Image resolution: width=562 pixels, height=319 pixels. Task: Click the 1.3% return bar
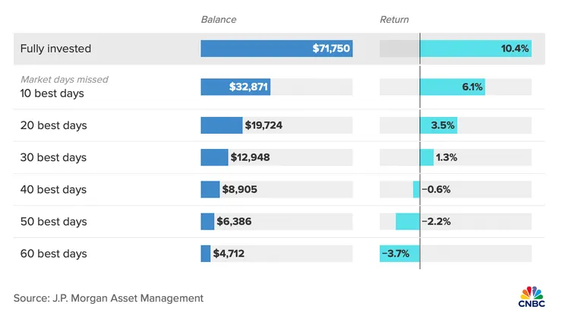(x=427, y=157)
